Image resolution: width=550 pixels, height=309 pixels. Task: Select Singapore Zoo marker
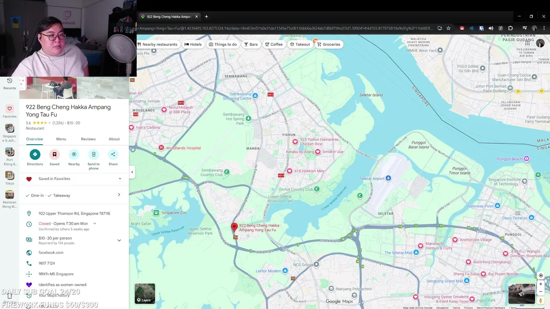(156, 212)
